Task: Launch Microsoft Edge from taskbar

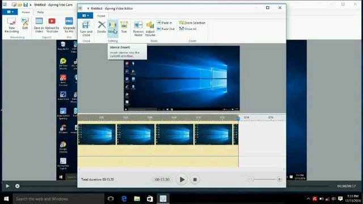Action: [124, 199]
